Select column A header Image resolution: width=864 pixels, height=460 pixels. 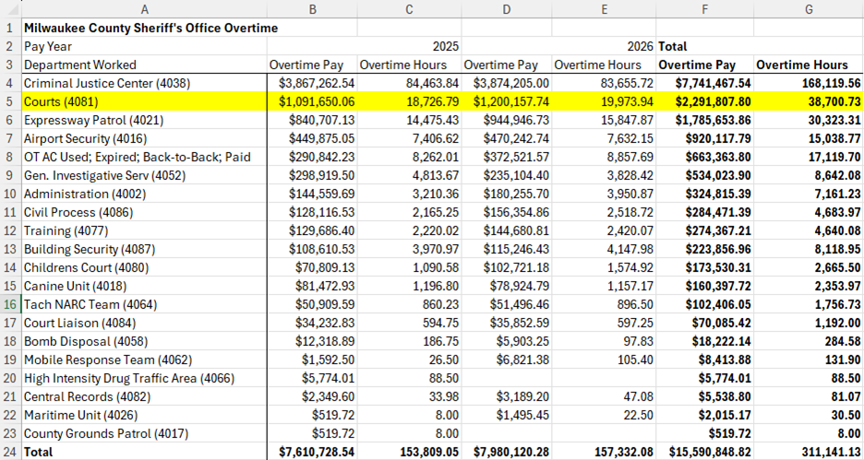144,9
